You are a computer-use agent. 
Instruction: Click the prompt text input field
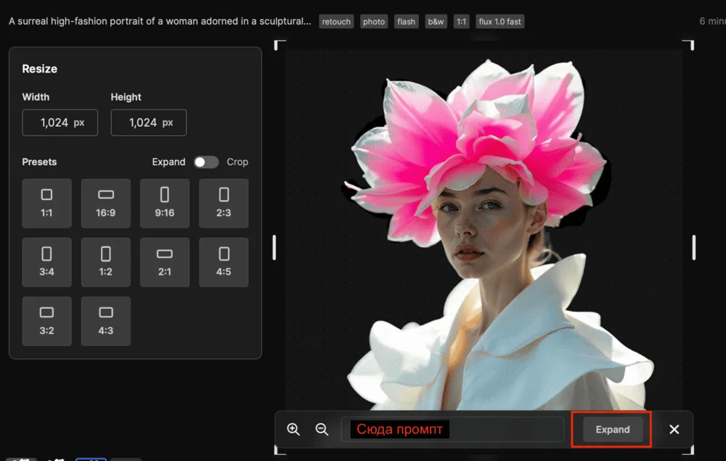point(452,429)
